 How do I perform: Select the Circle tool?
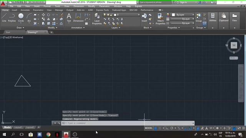[x=21, y=18]
